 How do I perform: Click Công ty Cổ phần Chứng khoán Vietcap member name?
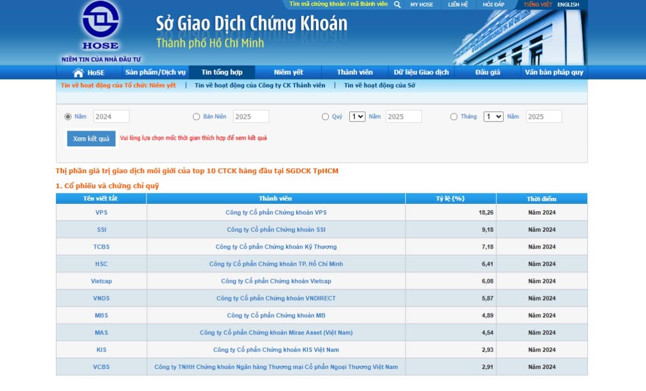click(x=276, y=281)
